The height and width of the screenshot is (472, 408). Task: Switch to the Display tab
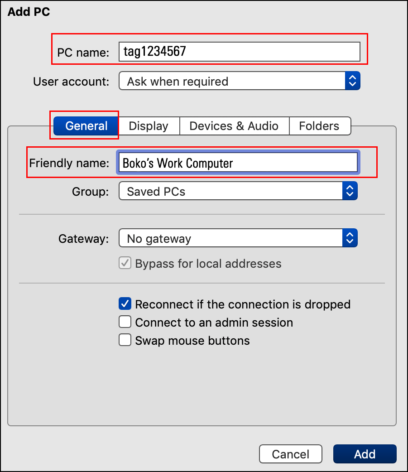tap(149, 126)
